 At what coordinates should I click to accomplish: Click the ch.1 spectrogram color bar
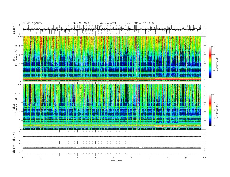pos(210,62)
